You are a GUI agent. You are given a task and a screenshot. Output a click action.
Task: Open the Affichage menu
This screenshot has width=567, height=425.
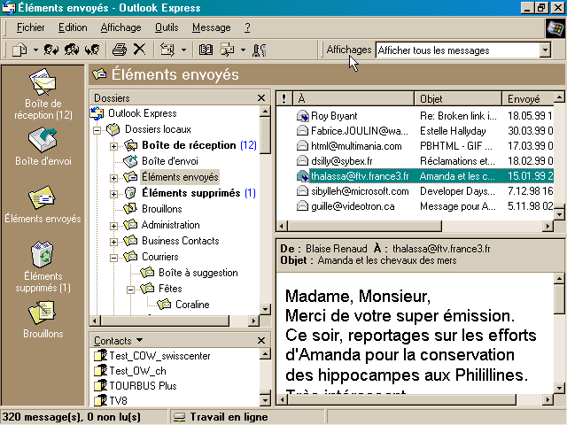(120, 27)
